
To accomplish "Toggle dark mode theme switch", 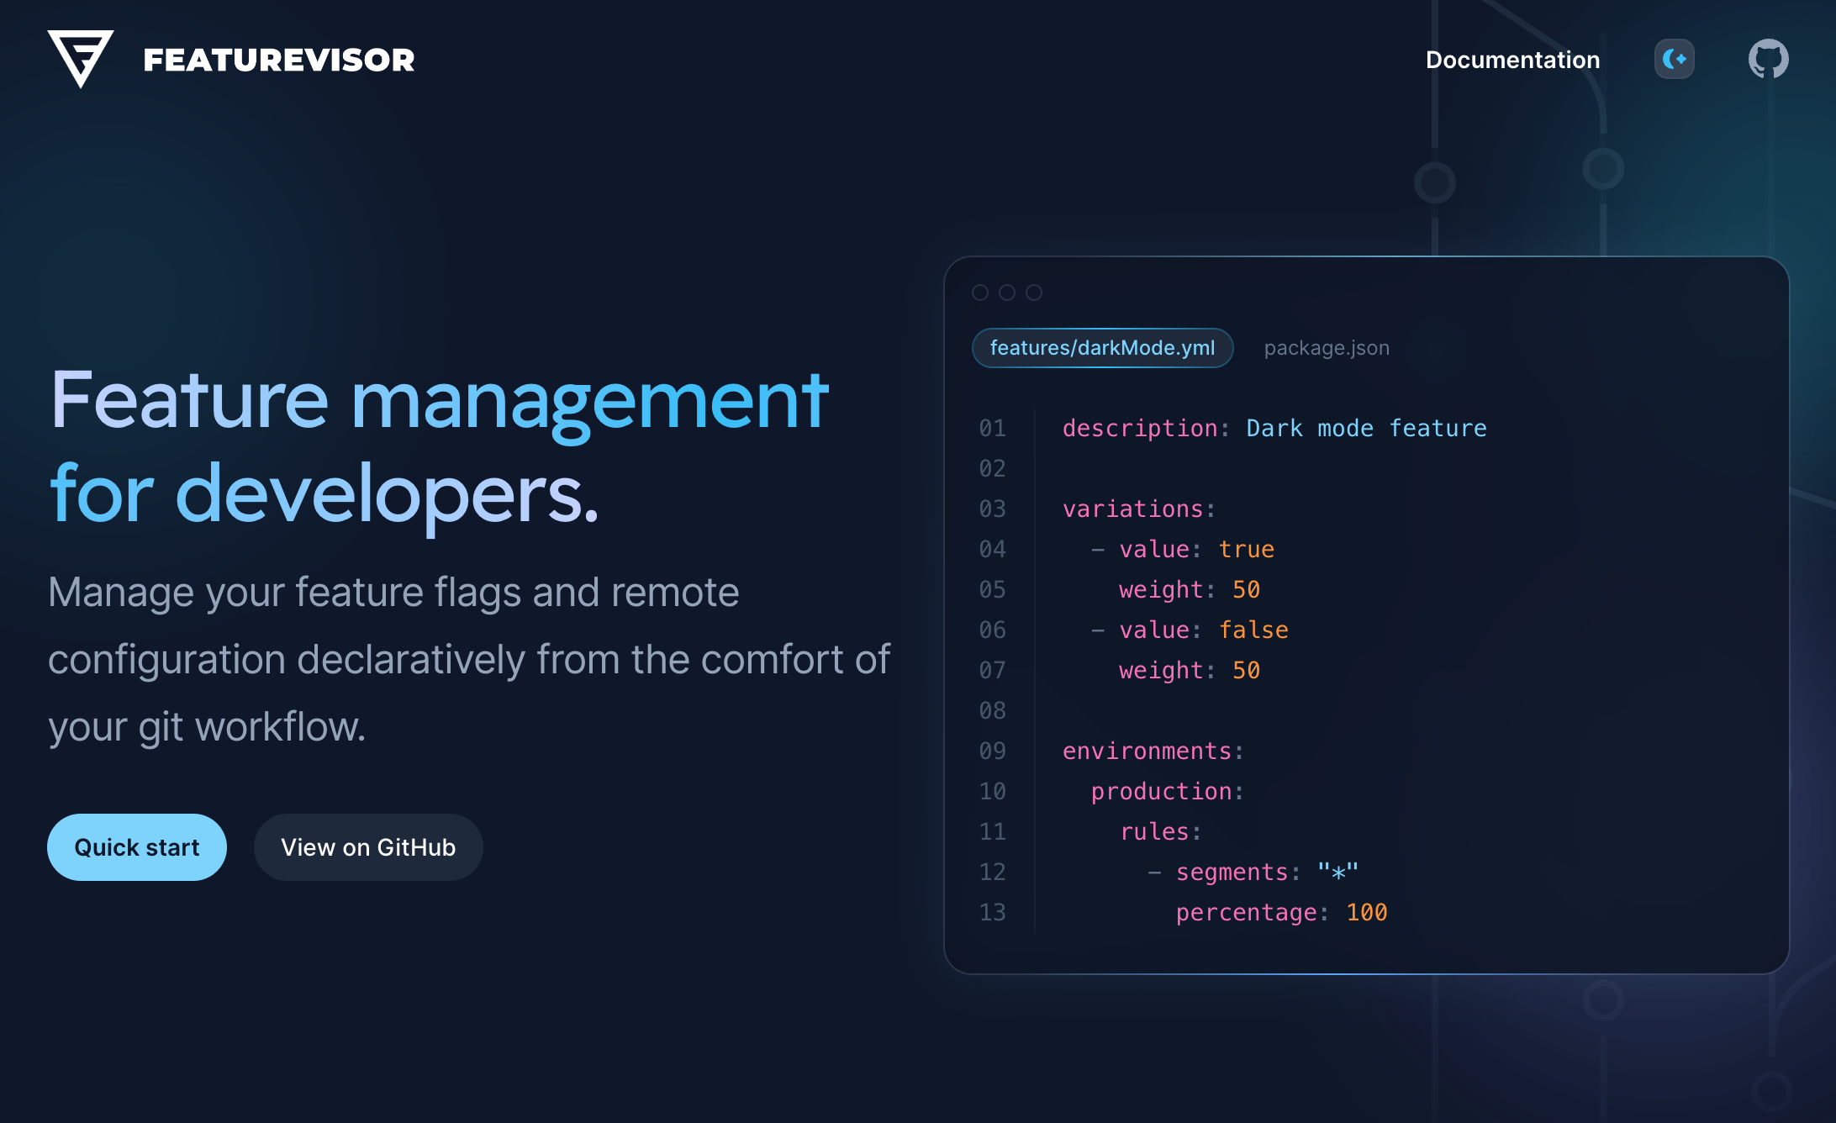I will [x=1675, y=59].
